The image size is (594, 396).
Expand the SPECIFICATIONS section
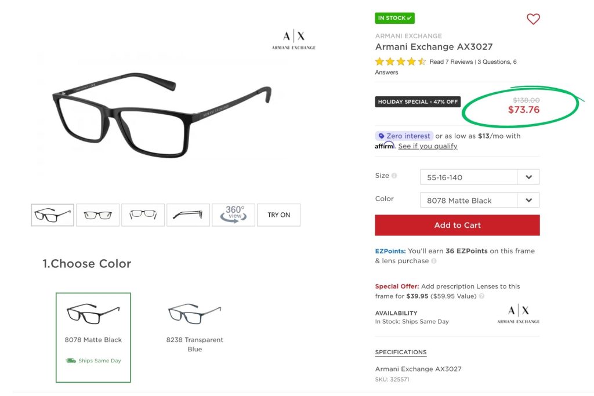[x=401, y=352]
